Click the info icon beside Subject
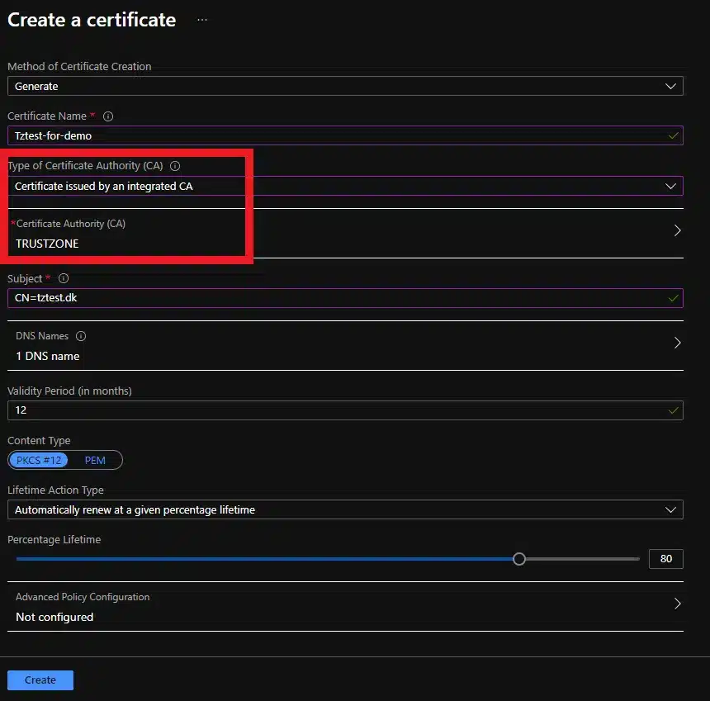The image size is (710, 701). coord(64,279)
